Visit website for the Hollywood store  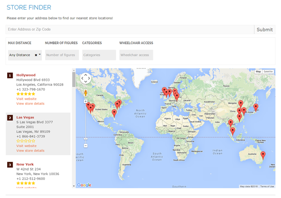27,99
